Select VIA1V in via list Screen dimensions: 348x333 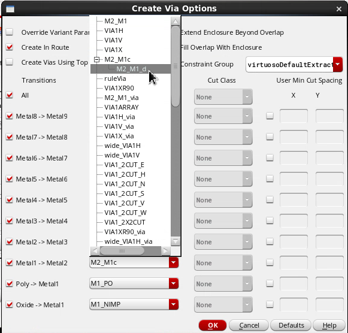113,40
